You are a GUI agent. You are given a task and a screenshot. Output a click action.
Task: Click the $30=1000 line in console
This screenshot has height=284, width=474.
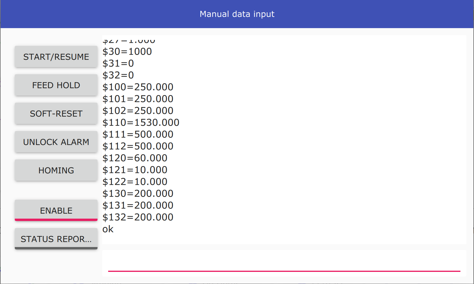tap(127, 51)
